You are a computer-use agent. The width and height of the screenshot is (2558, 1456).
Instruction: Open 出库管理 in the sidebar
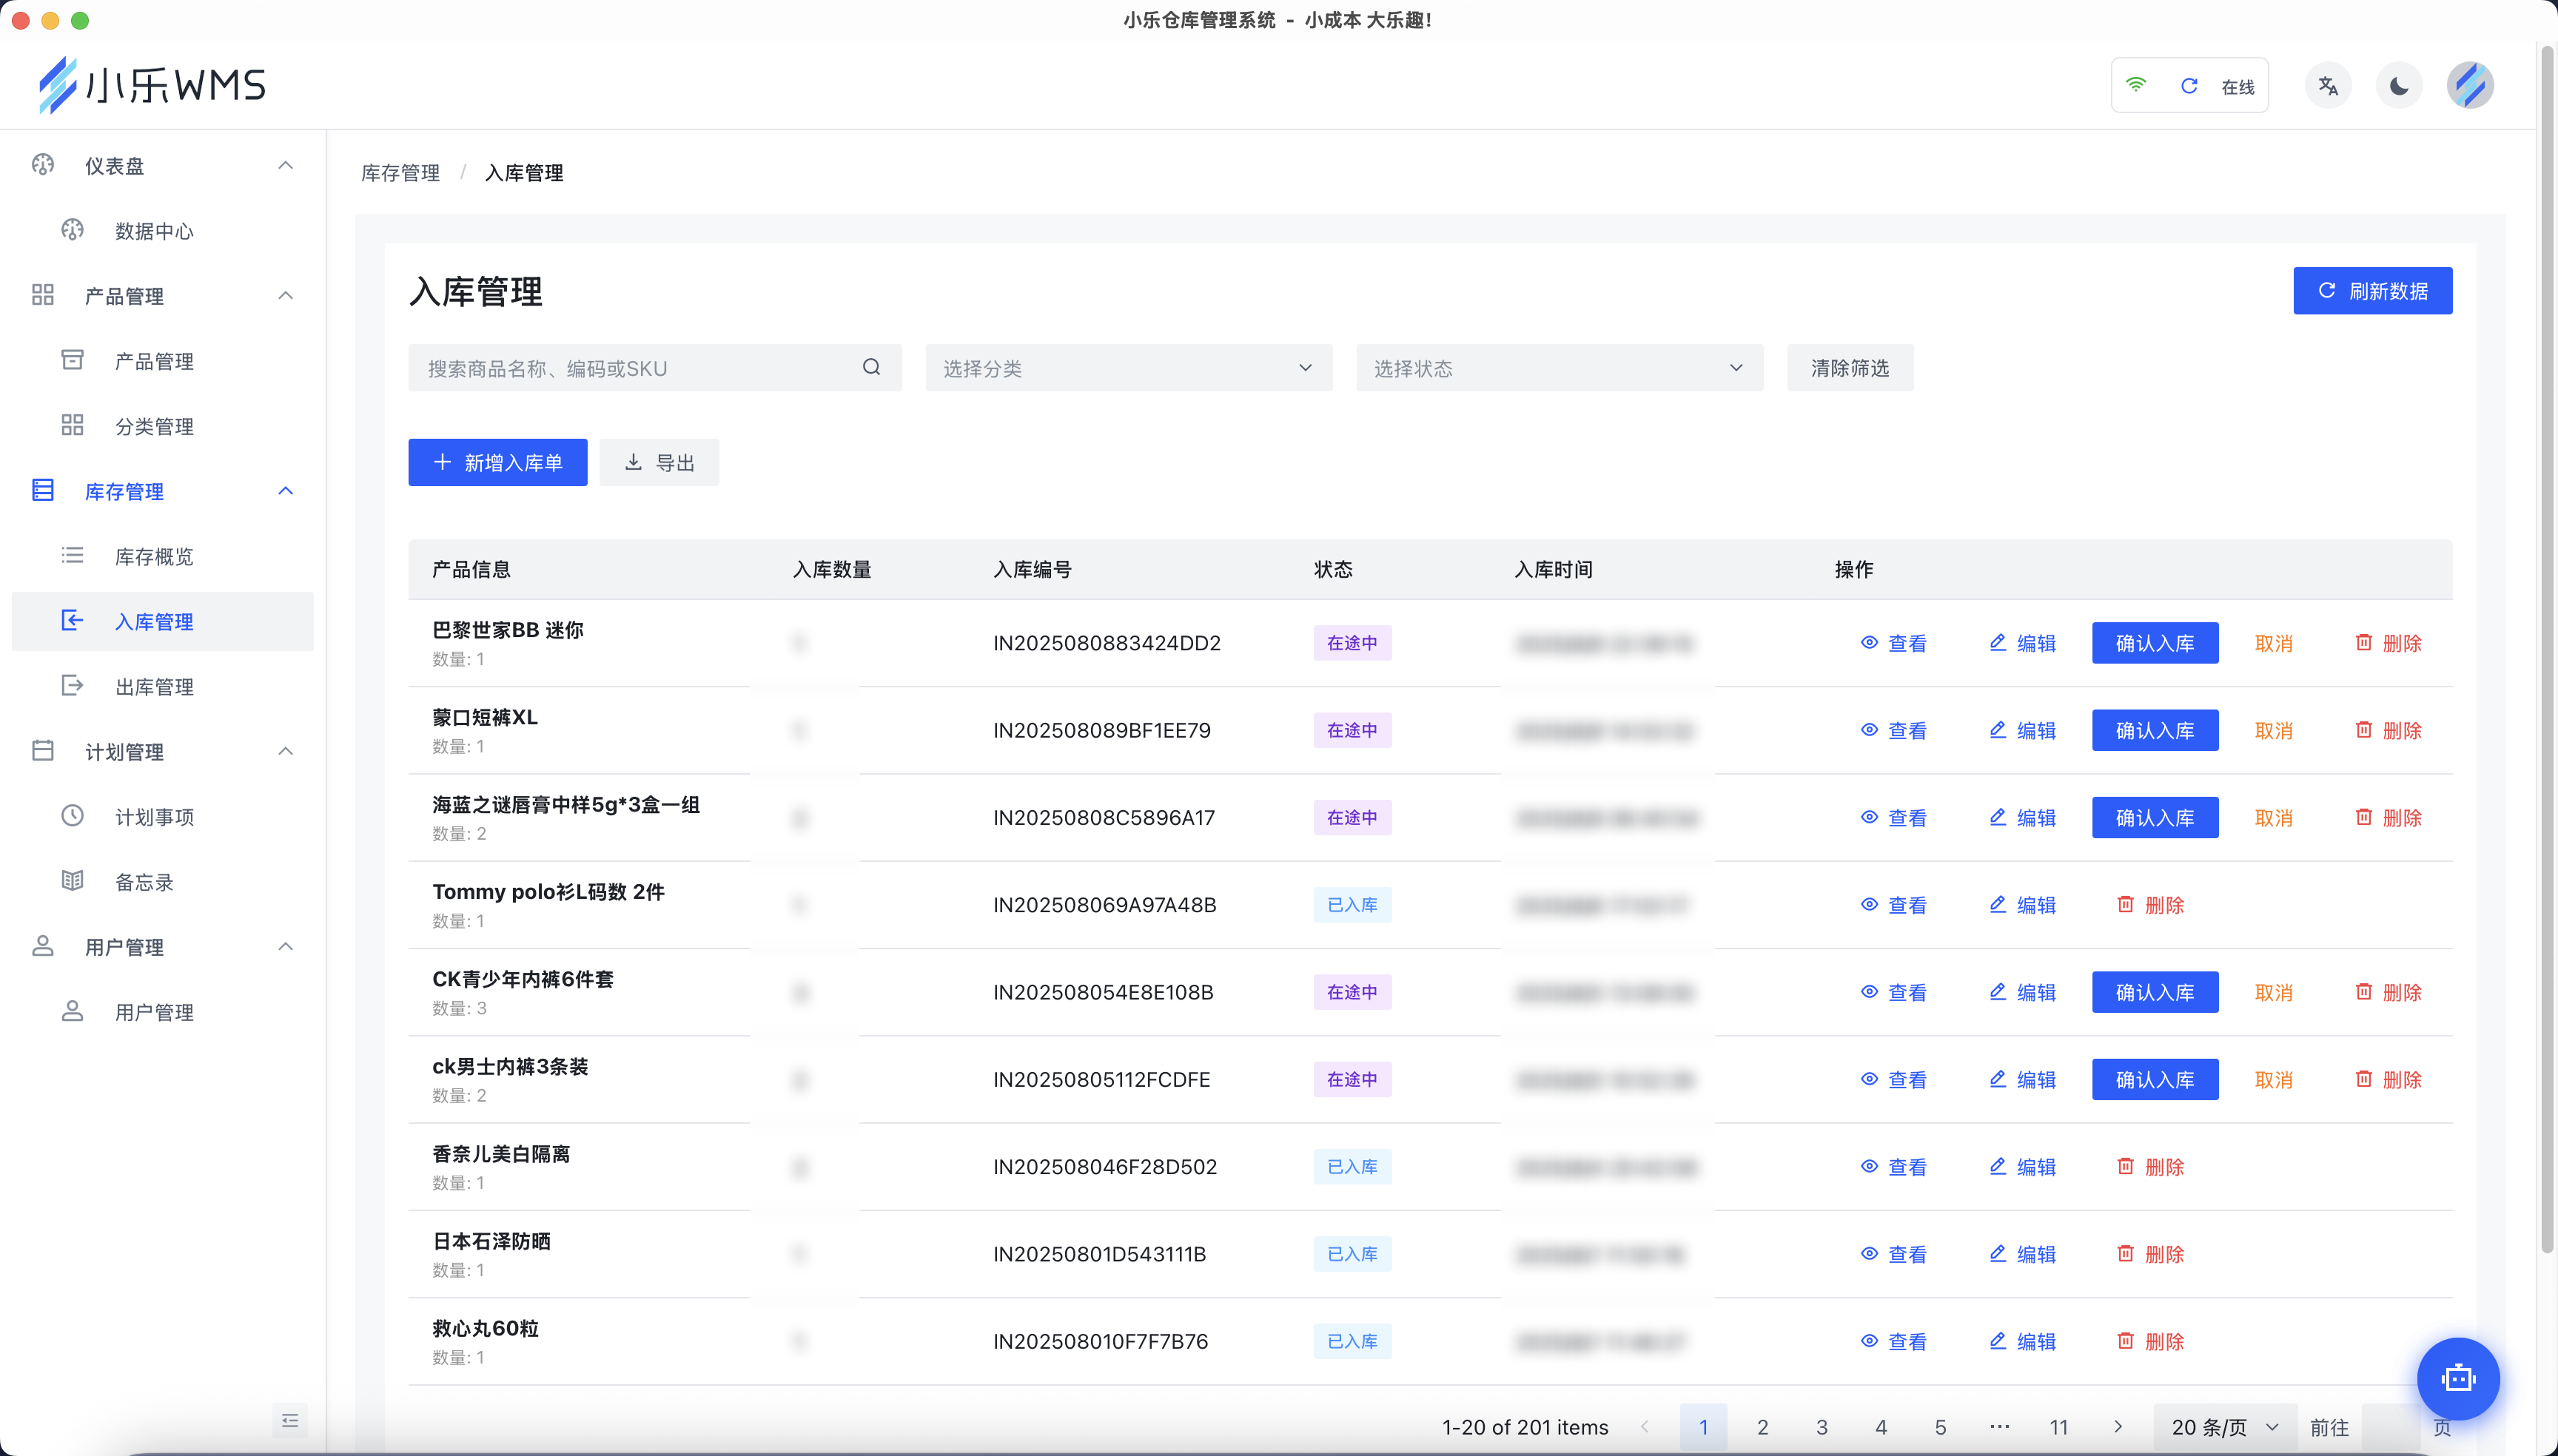[x=154, y=687]
